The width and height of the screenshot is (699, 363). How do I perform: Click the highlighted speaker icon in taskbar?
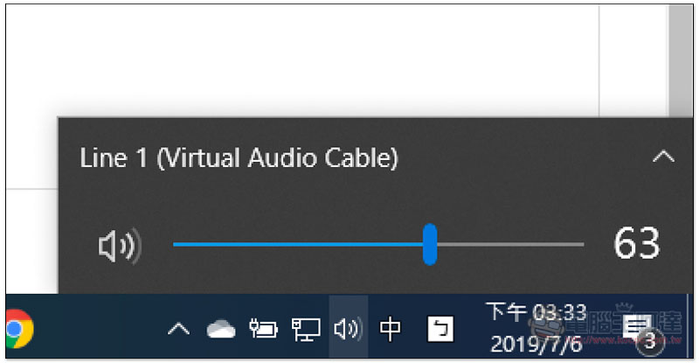(348, 330)
